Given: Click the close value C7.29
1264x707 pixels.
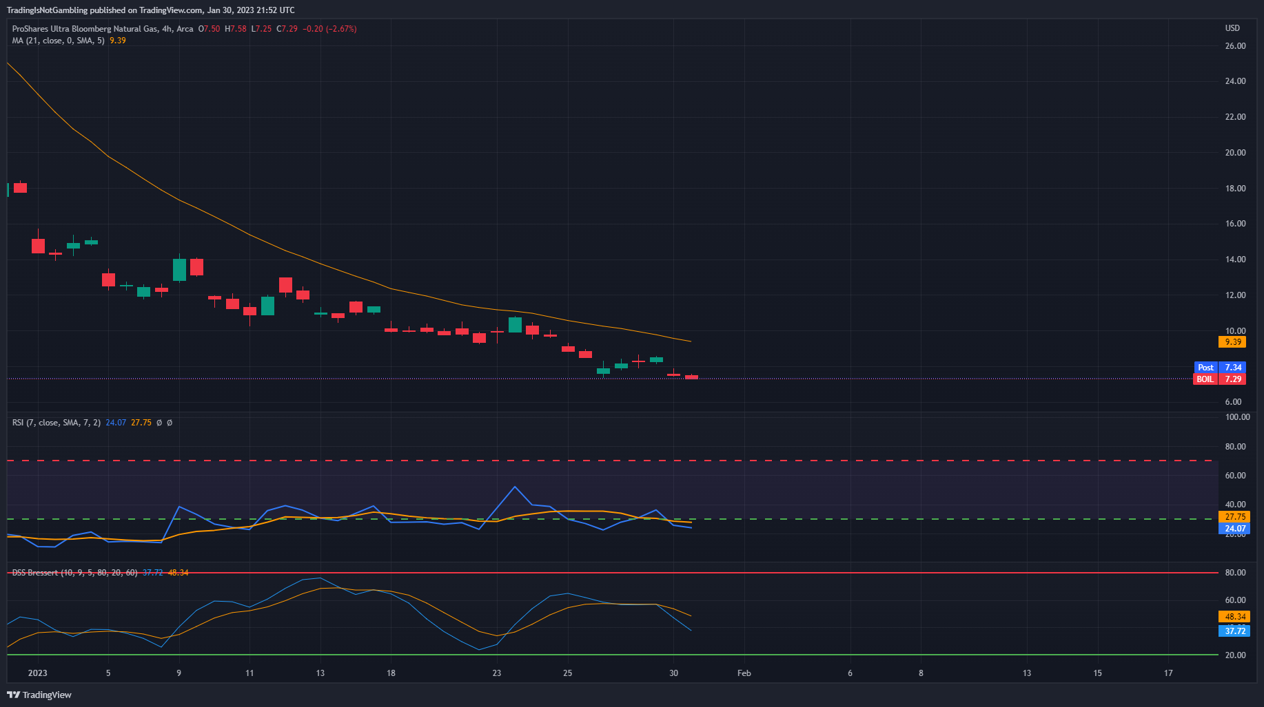Looking at the screenshot, I should point(287,29).
